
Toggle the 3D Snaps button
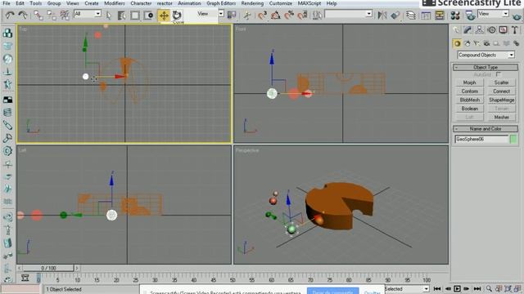[x=262, y=16]
